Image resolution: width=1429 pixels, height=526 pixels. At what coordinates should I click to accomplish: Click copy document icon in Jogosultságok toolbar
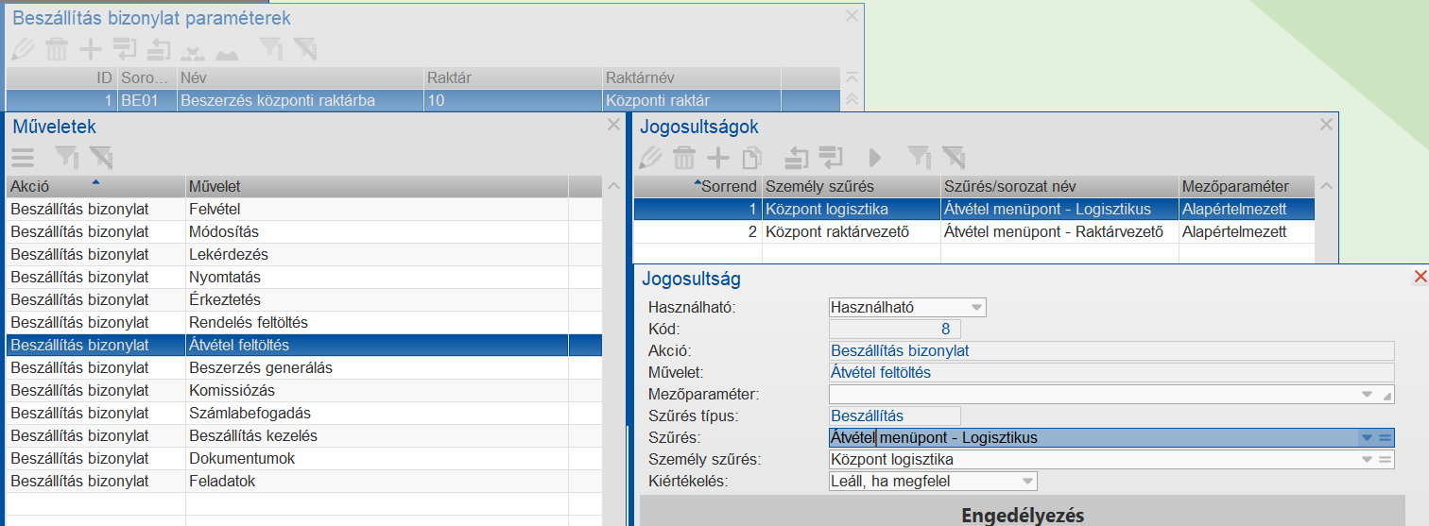[x=752, y=158]
